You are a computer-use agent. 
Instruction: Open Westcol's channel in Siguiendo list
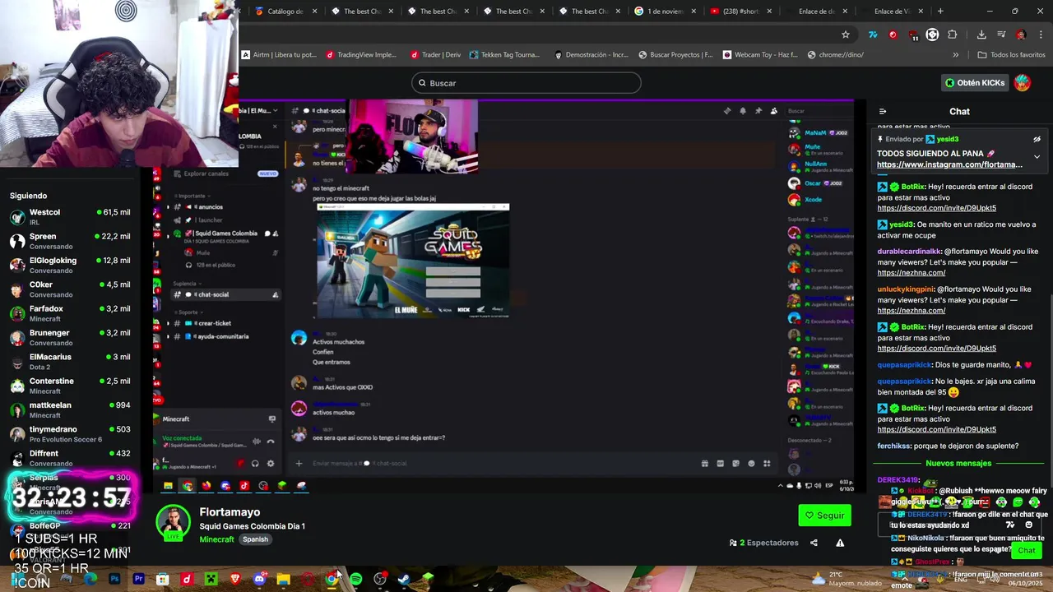point(70,217)
